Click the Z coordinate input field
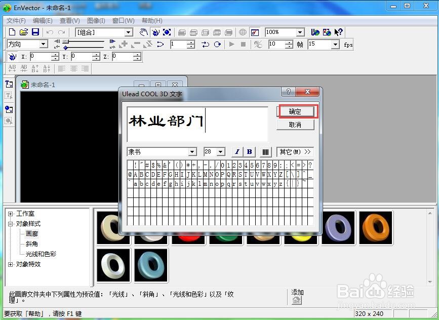This screenshot has width=439, height=320. click(x=123, y=57)
